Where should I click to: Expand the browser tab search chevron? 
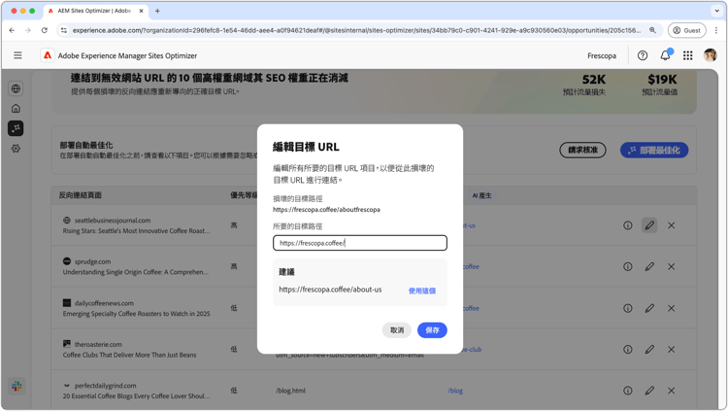point(717,11)
